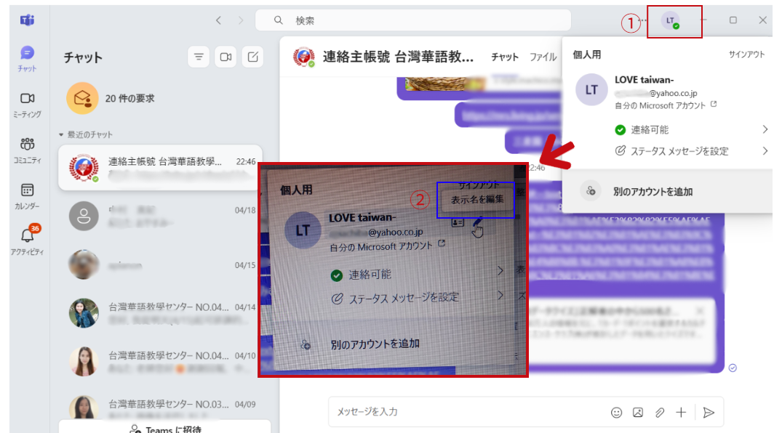This screenshot has height=433, width=782.
Task: Attach a file with paperclip icon
Action: (x=659, y=412)
